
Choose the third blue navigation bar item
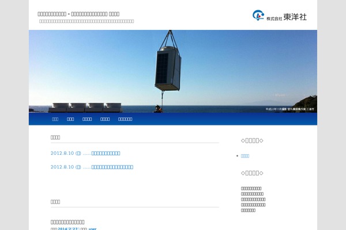[x=87, y=119]
